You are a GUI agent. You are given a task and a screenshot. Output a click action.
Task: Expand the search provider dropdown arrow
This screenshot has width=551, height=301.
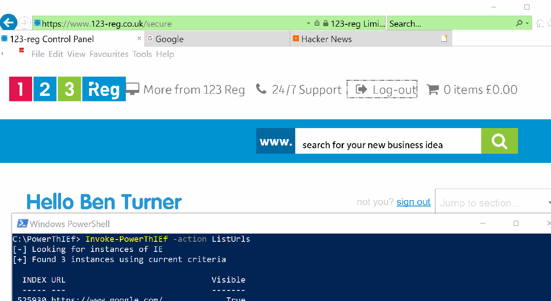[527, 23]
